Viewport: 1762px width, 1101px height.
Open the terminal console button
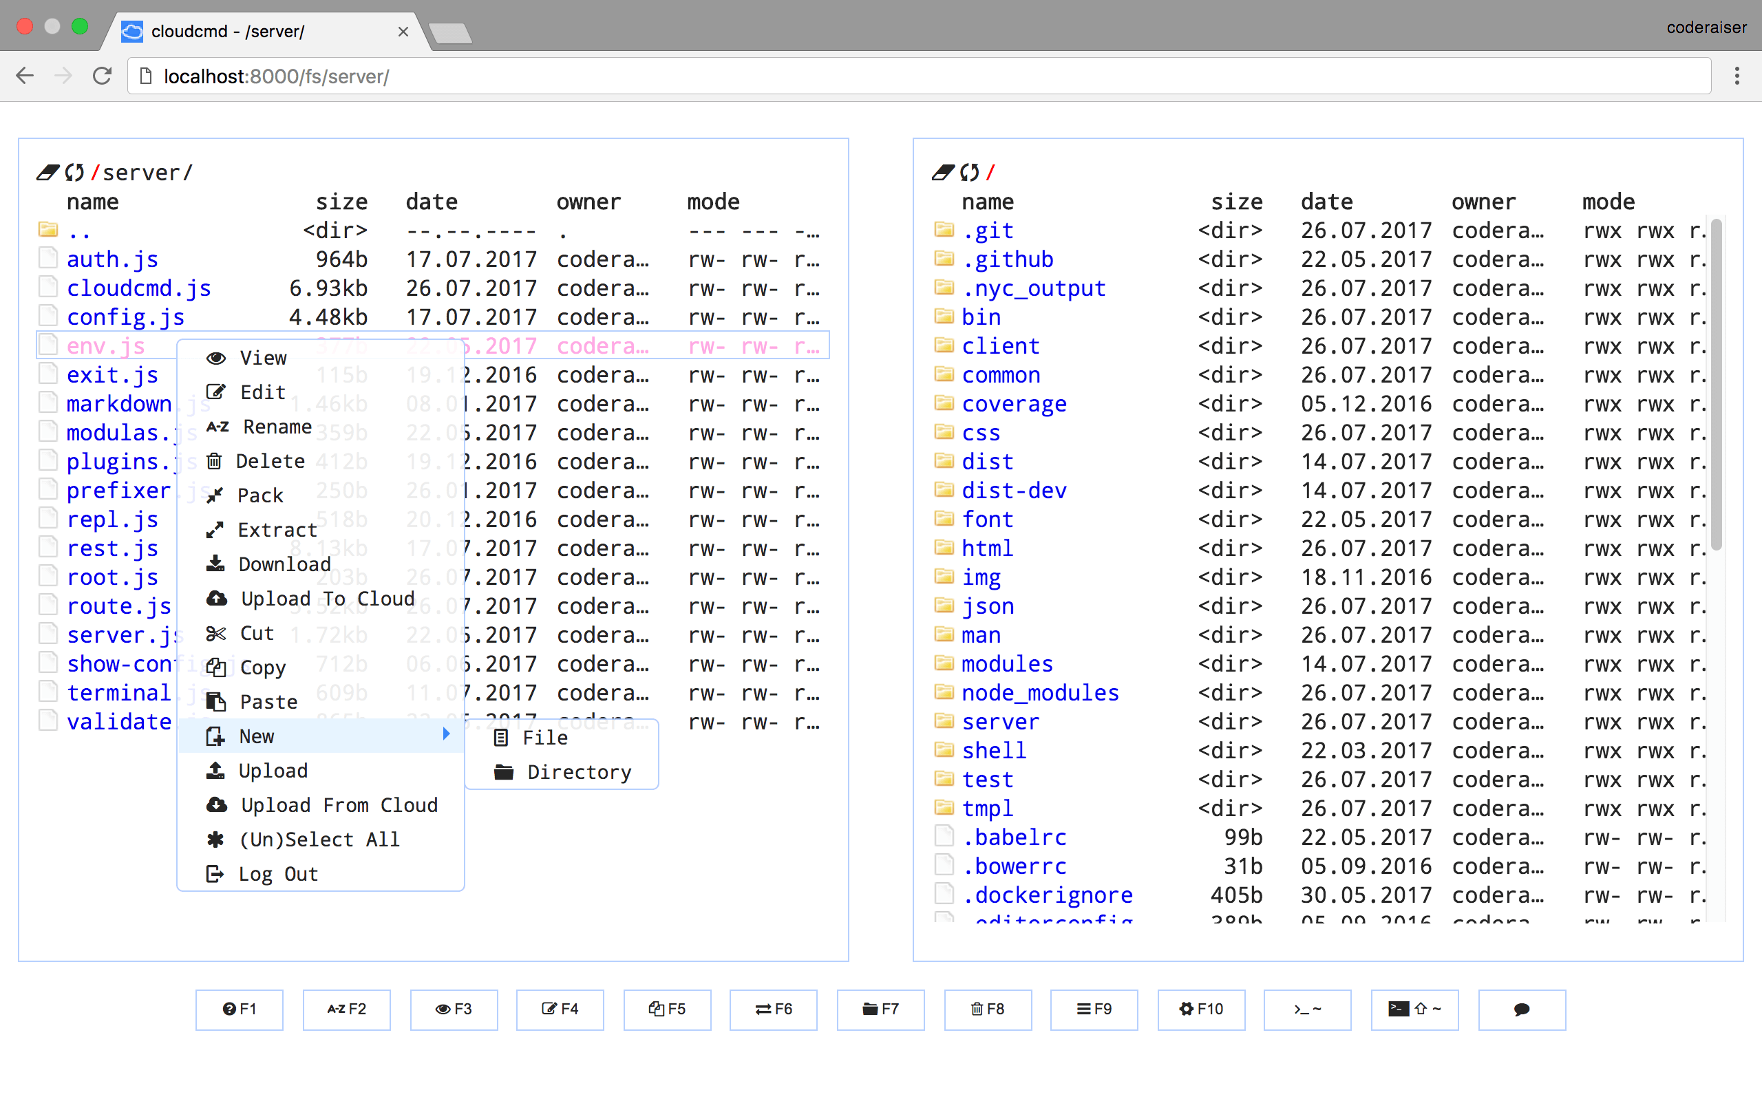pos(1307,1009)
